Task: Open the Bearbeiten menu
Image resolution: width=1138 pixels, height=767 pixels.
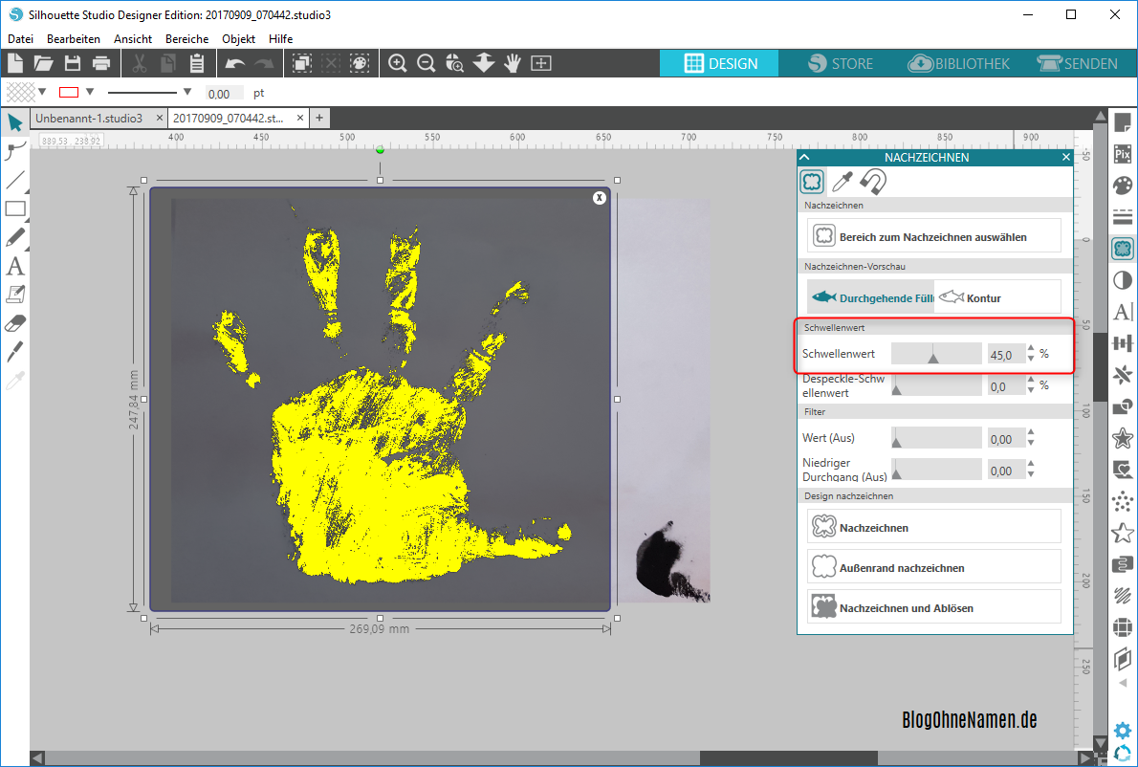Action: coord(74,38)
